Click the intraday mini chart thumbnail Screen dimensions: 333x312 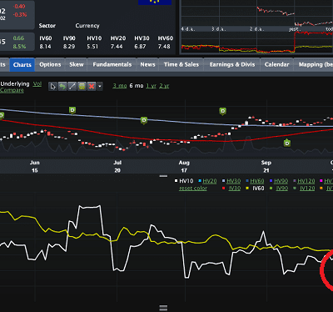pos(256,27)
